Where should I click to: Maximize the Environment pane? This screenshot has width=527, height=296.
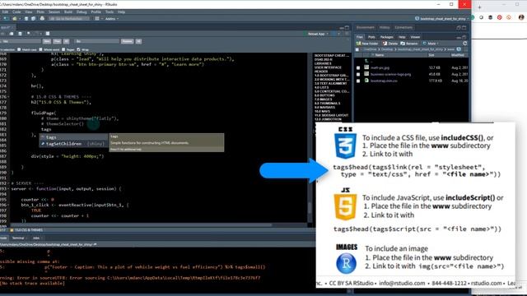[x=464, y=27]
